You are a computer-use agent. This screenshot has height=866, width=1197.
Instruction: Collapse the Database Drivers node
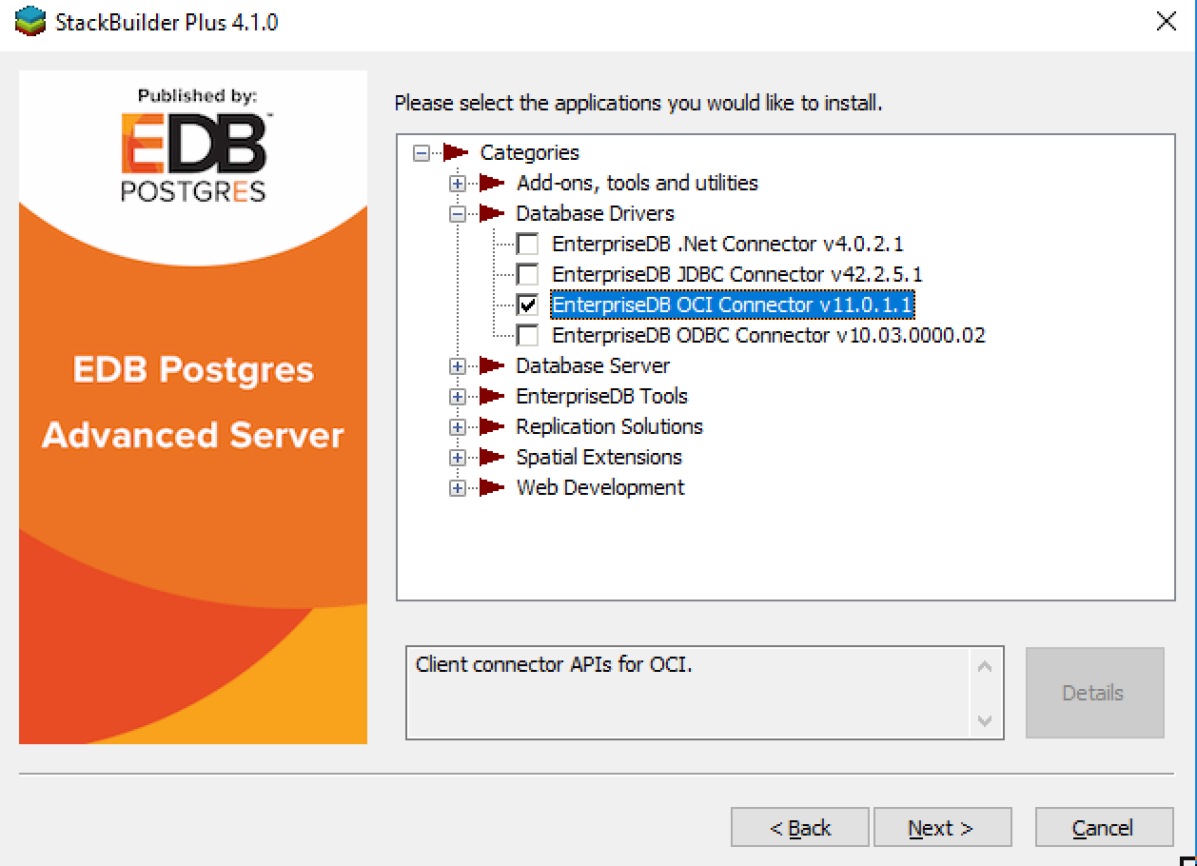[458, 214]
